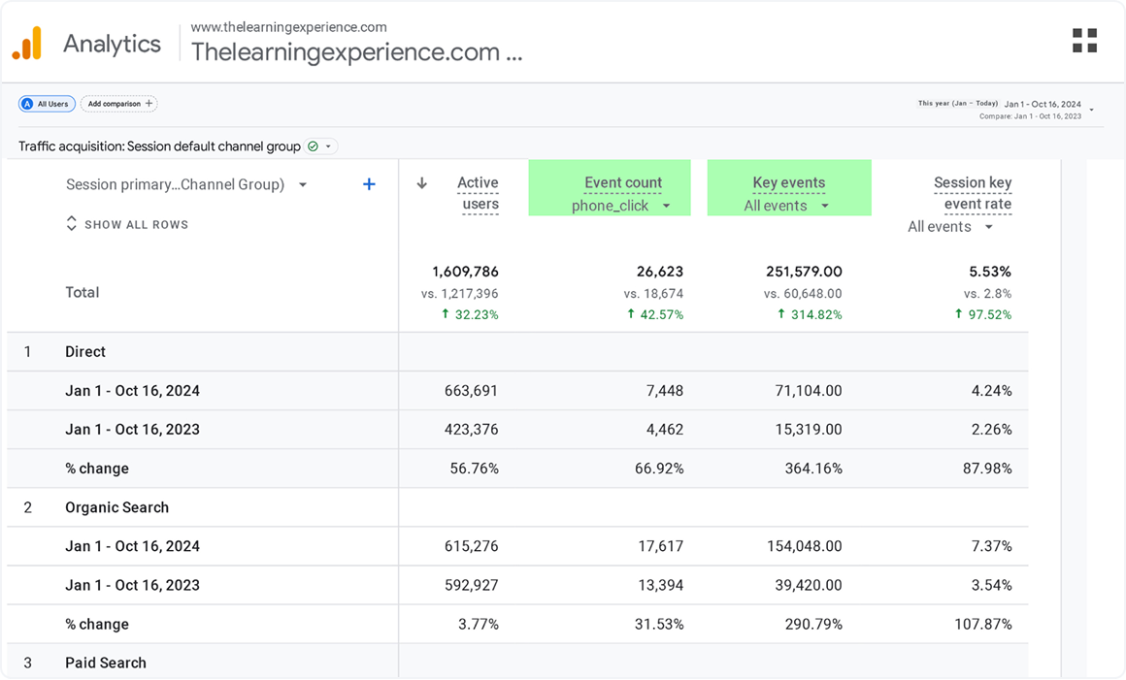The height and width of the screenshot is (680, 1126).
Task: Click the All Users segment chip
Action: click(47, 104)
